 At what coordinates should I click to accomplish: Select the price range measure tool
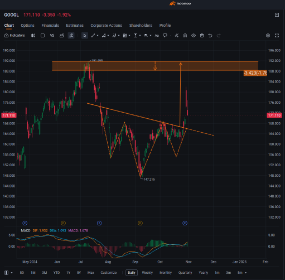pos(136,36)
